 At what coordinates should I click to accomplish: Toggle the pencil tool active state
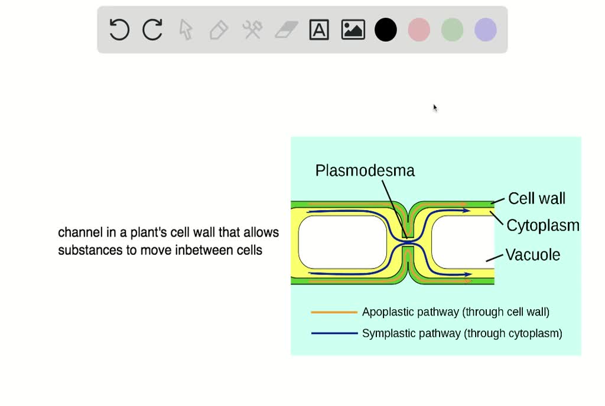point(217,30)
